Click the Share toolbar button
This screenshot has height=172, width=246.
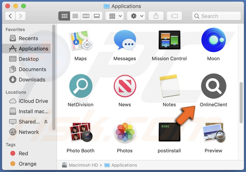(x=156, y=16)
